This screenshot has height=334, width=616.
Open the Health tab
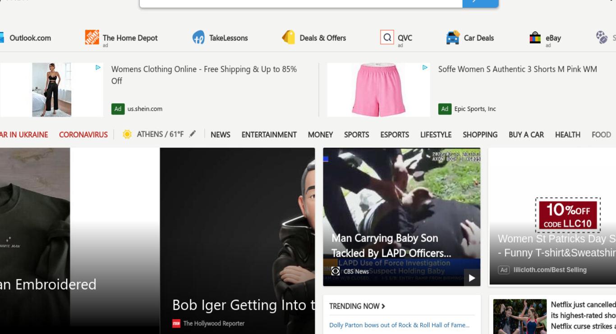coord(568,134)
